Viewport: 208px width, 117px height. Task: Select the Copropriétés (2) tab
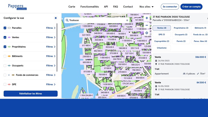point(162,41)
